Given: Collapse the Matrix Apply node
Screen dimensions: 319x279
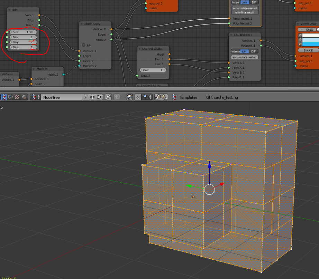Looking at the screenshot, I should click(81, 23).
